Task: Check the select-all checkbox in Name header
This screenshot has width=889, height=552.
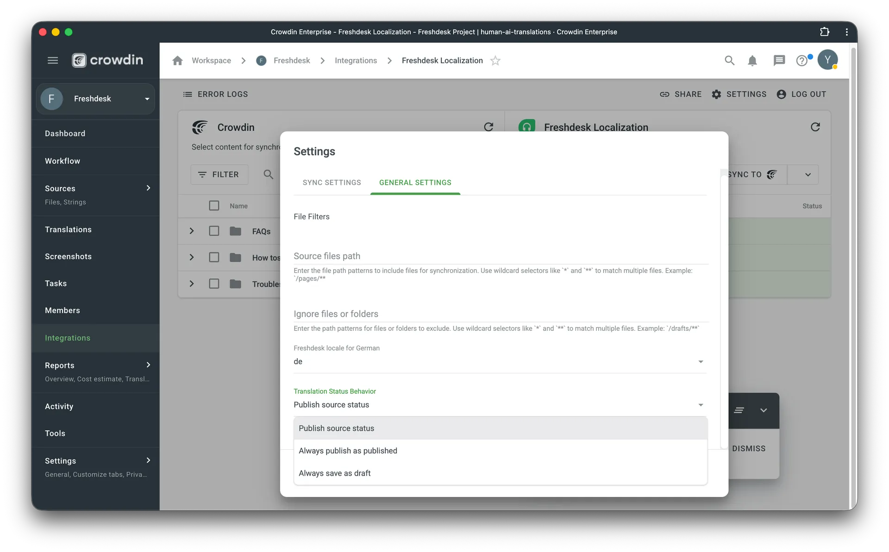Action: point(214,205)
